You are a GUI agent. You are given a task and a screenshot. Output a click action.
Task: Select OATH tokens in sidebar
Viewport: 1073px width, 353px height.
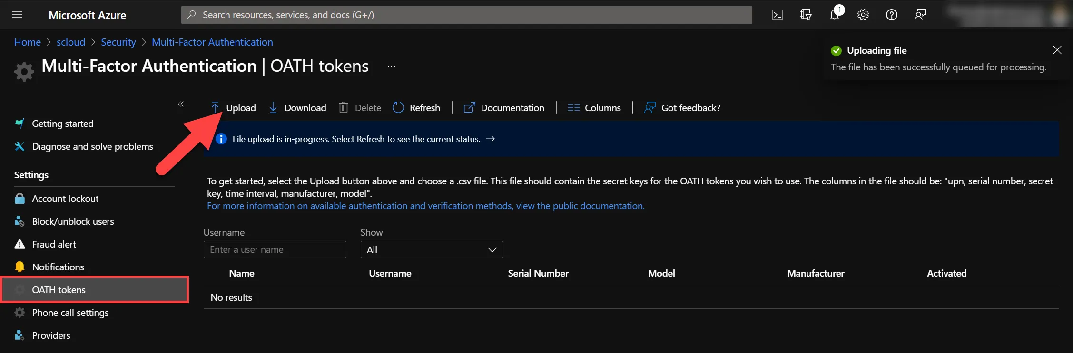[x=95, y=290]
